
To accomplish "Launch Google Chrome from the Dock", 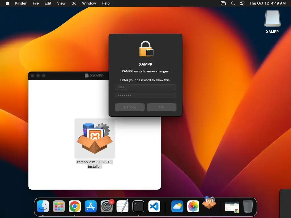I will click(75, 206).
